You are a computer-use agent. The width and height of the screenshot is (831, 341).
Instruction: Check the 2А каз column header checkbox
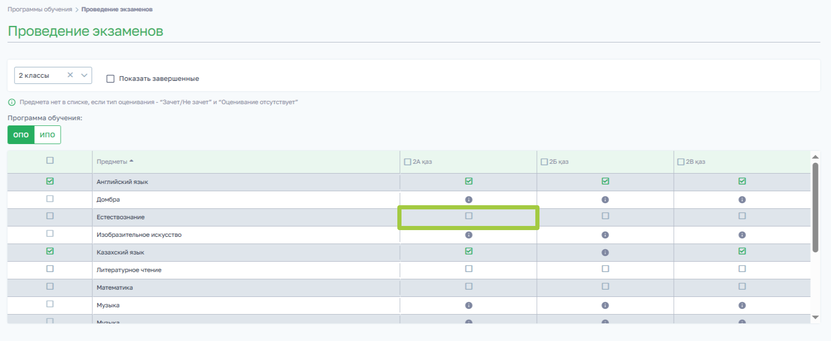coord(407,162)
